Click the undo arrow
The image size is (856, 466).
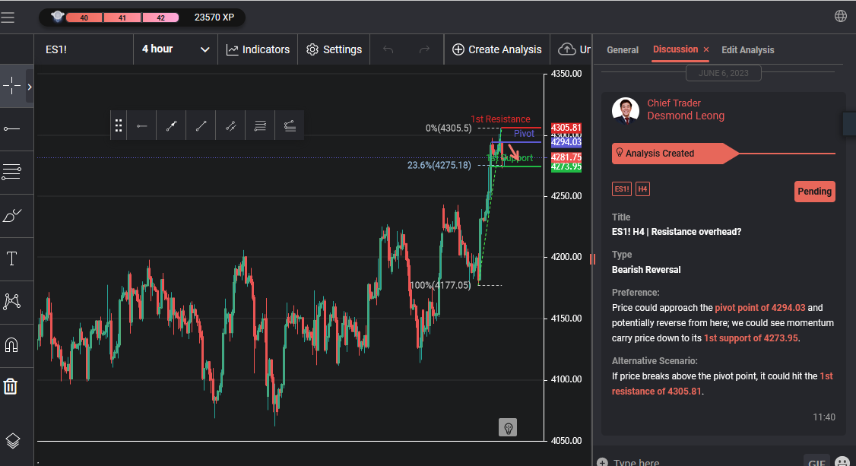click(388, 49)
